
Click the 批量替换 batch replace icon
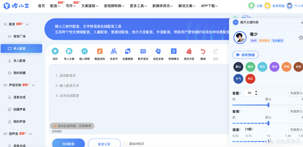point(128,51)
